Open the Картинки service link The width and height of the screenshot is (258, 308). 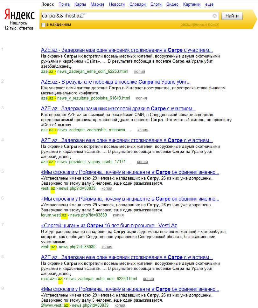192,4
